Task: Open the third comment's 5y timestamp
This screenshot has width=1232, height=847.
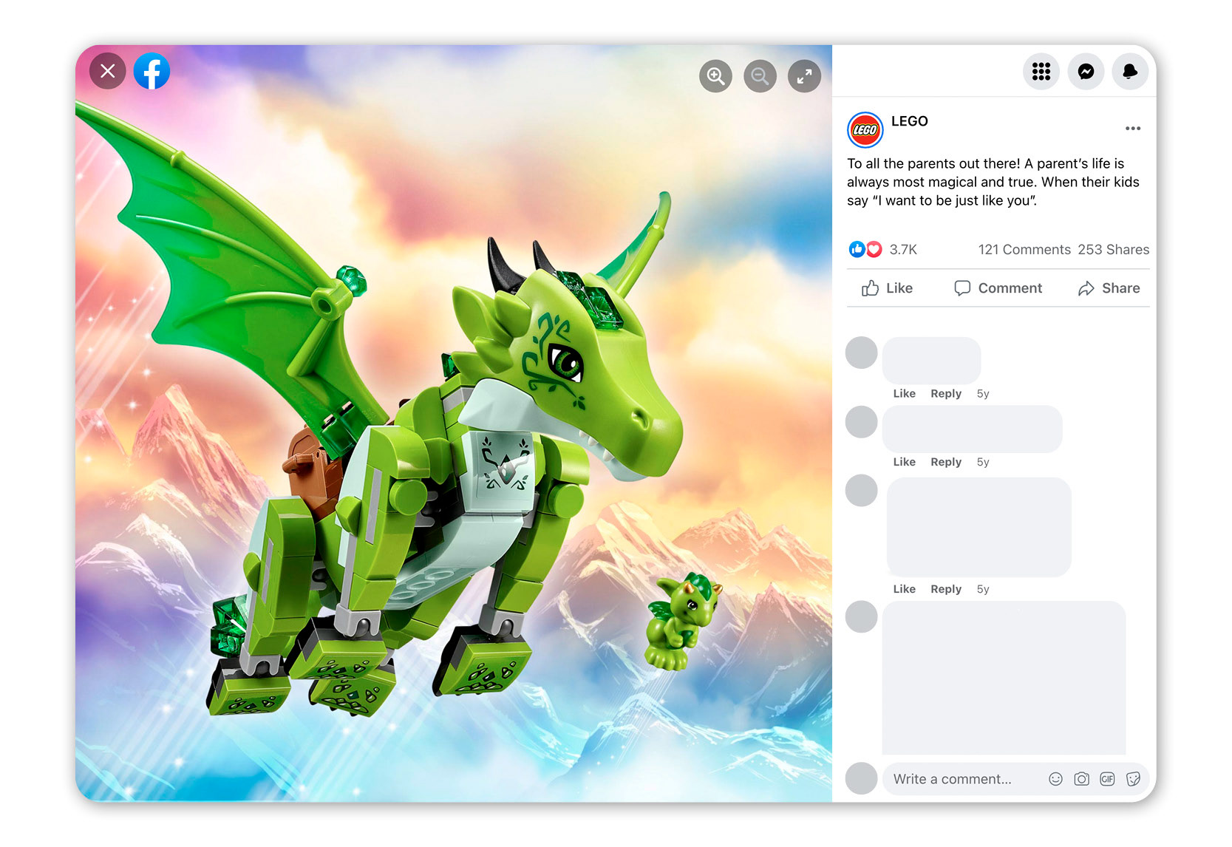Action: tap(983, 589)
